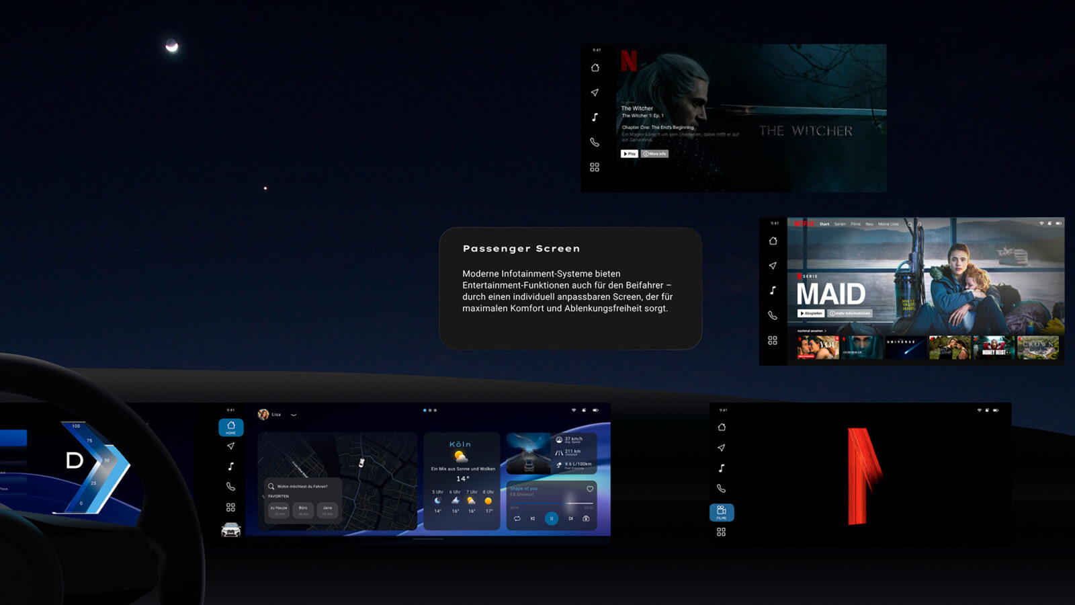This screenshot has width=1075, height=605.
Task: Switch to the Netflix 'Neu' tab
Action: coord(869,224)
